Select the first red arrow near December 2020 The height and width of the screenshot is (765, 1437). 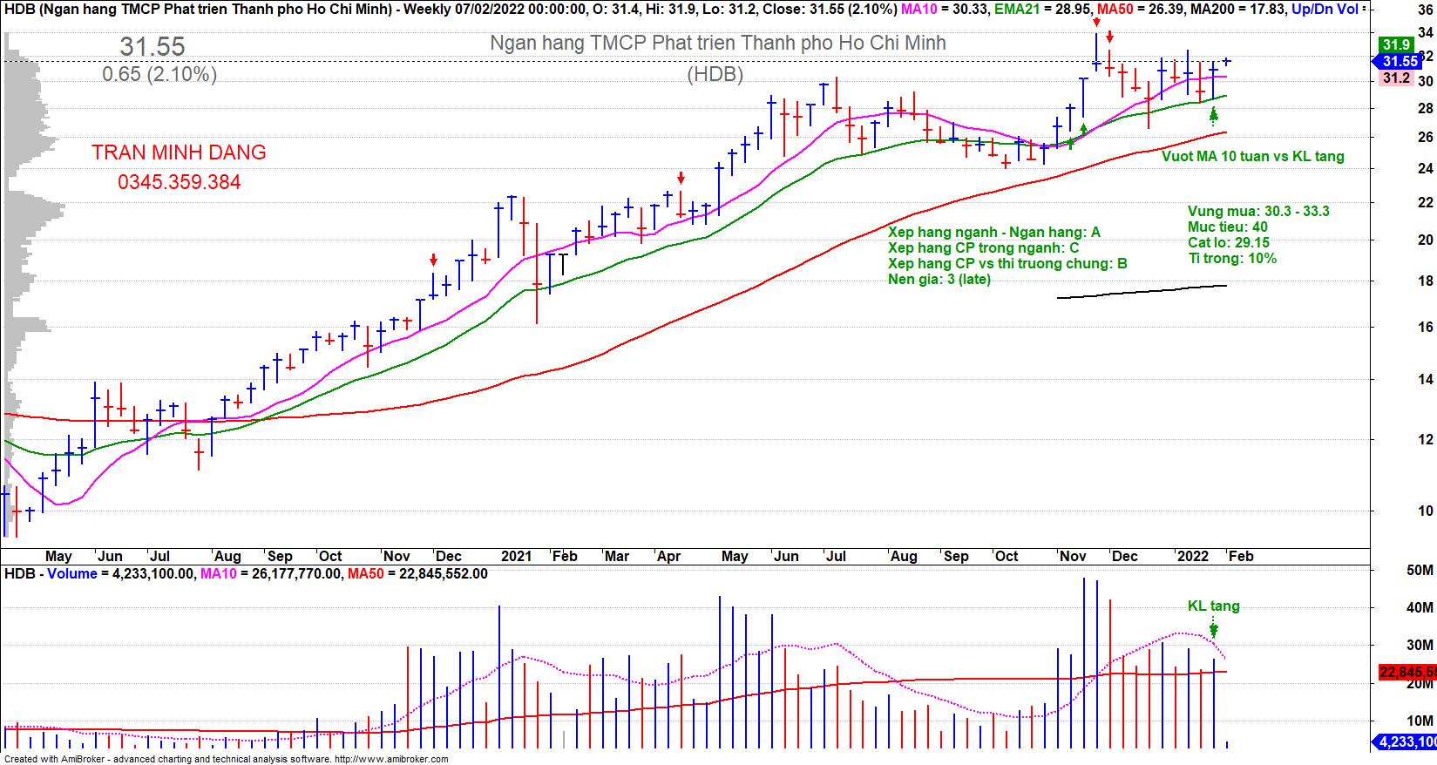click(x=433, y=260)
